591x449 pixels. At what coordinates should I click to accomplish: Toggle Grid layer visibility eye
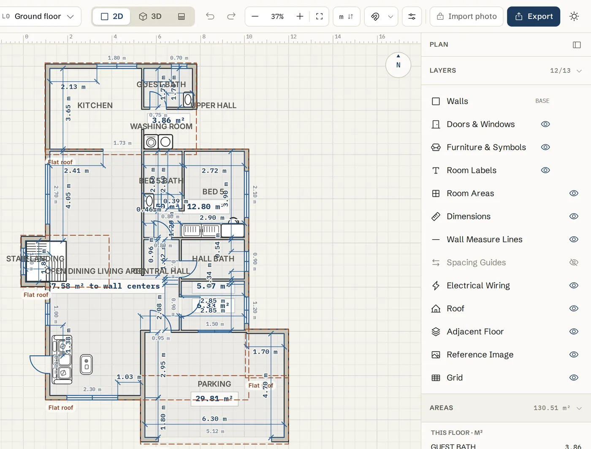(574, 378)
